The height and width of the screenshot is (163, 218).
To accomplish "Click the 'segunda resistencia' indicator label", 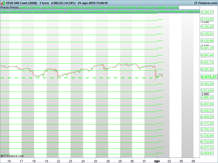I will pos(186,11).
